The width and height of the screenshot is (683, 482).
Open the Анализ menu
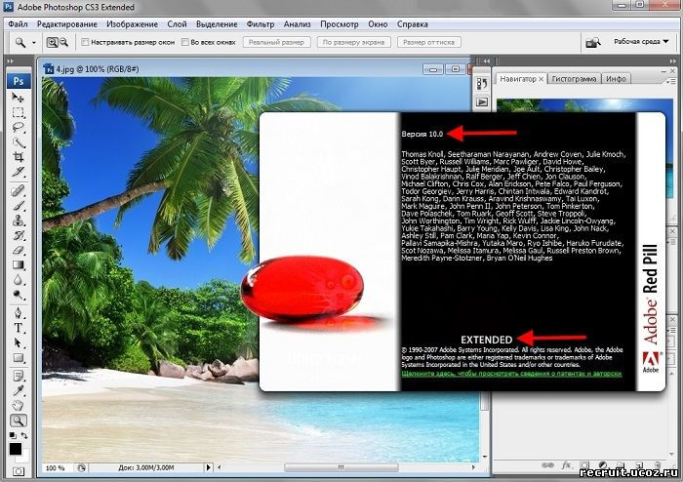[x=297, y=24]
